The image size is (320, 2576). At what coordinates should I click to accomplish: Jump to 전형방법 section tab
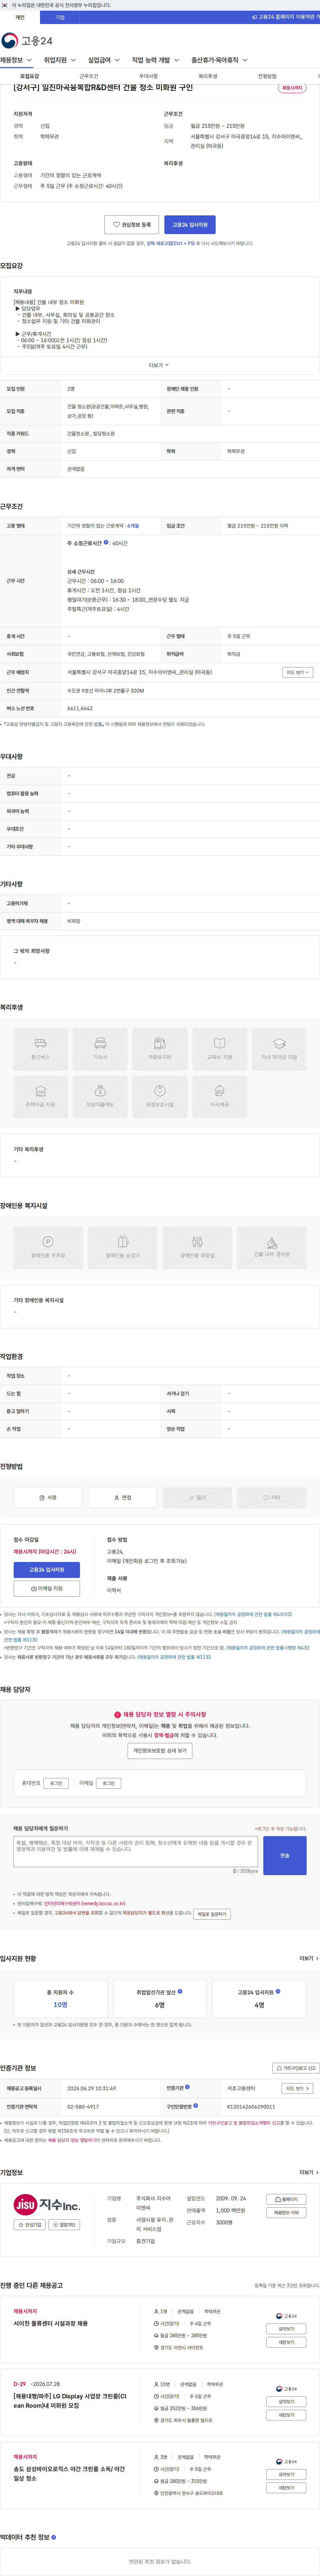pos(267,76)
